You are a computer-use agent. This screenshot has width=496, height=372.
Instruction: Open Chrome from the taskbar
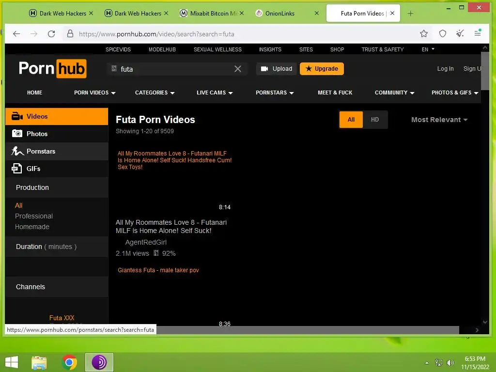(69, 362)
